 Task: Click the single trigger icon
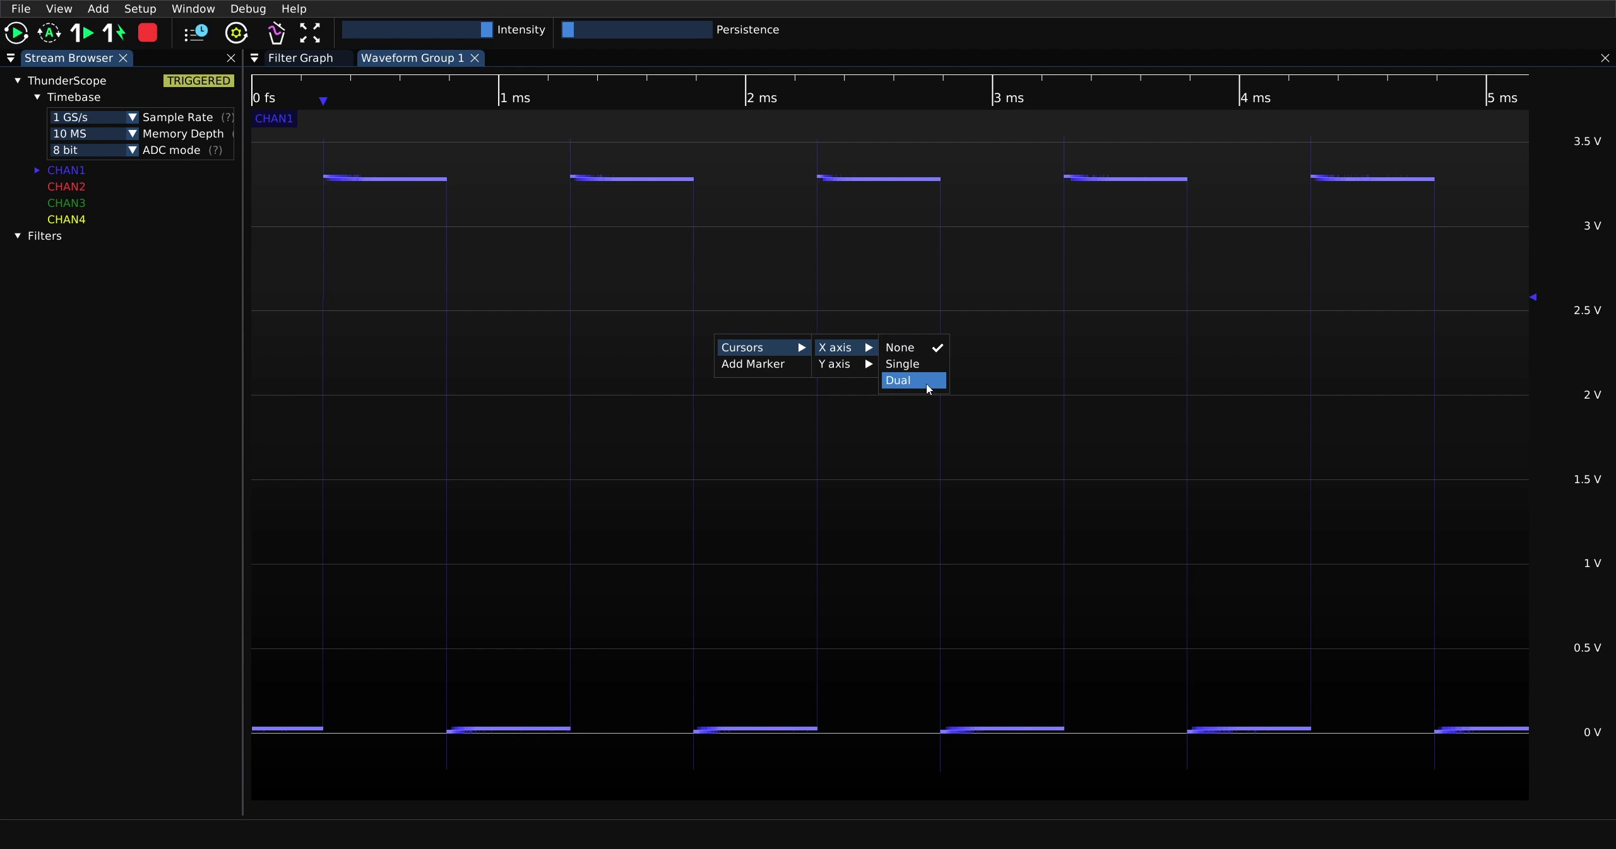(81, 33)
